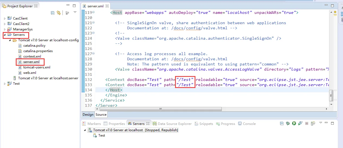The width and height of the screenshot is (343, 148).
Task: Collapse all in the Servers view toolbar
Action: pyautogui.click(x=282, y=124)
